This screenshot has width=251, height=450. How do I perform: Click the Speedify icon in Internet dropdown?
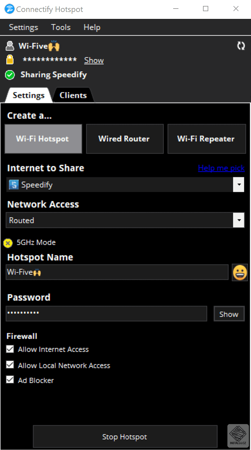(x=13, y=185)
